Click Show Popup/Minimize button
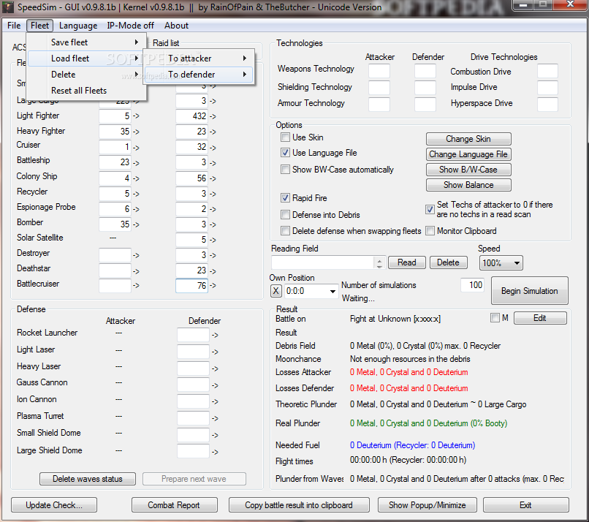 click(x=427, y=505)
